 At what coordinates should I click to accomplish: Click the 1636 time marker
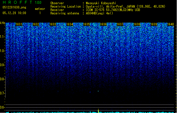103,24
